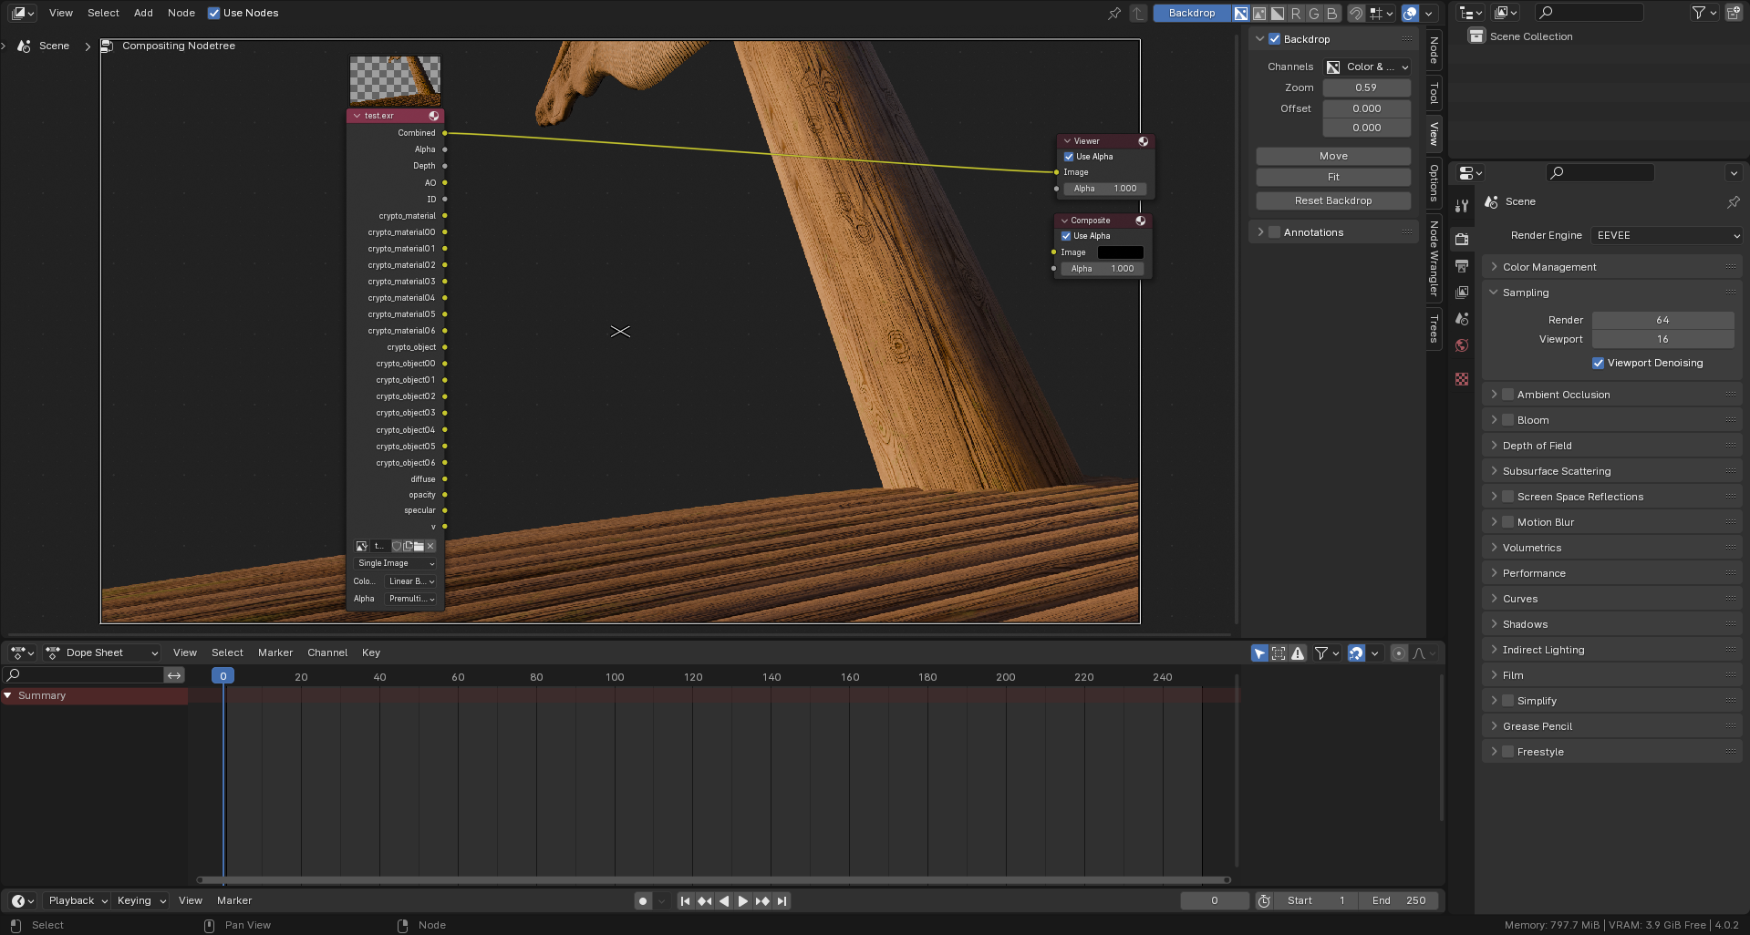Enable the Bloom checkbox
Viewport: 1750px width, 935px height.
(x=1507, y=420)
